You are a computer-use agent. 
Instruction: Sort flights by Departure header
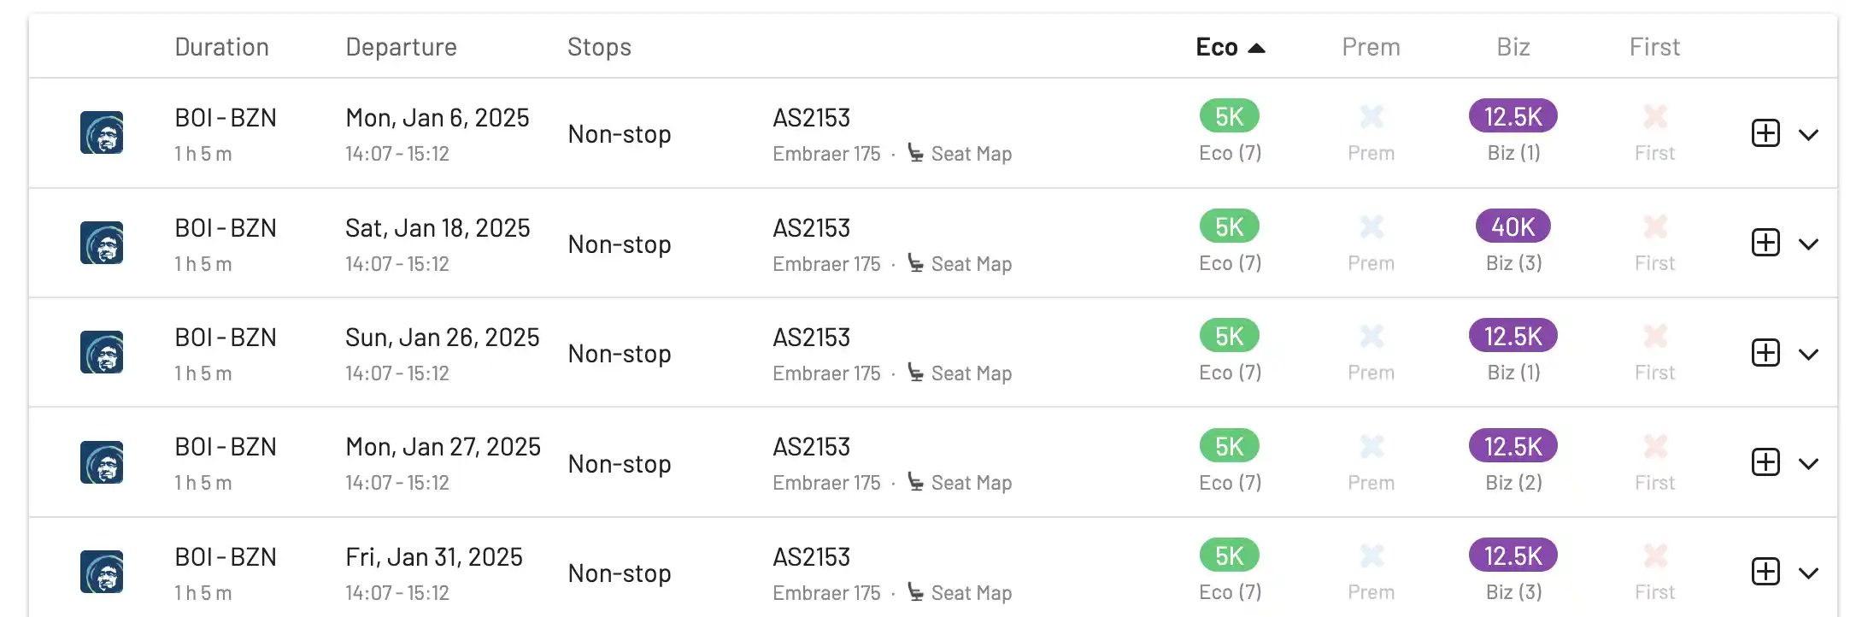pos(401,47)
